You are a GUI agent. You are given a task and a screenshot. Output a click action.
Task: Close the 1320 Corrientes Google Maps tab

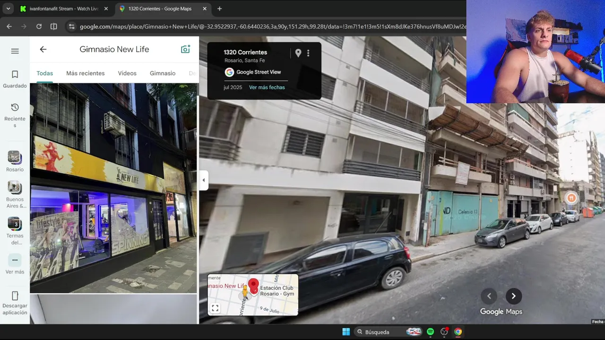(205, 8)
